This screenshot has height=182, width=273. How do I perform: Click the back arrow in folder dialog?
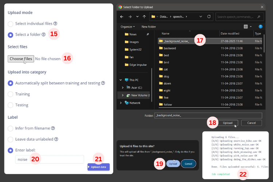click(122, 16)
